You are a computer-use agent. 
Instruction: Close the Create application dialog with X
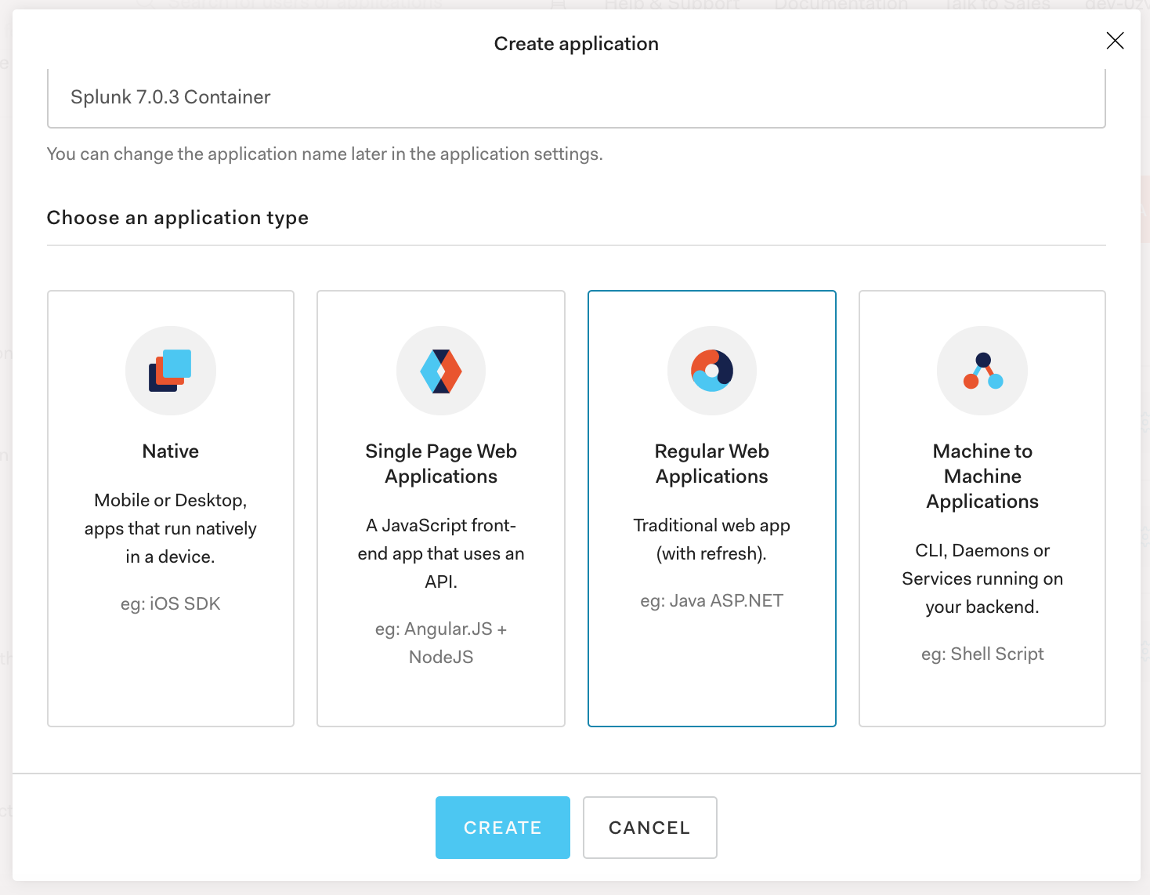(x=1115, y=41)
